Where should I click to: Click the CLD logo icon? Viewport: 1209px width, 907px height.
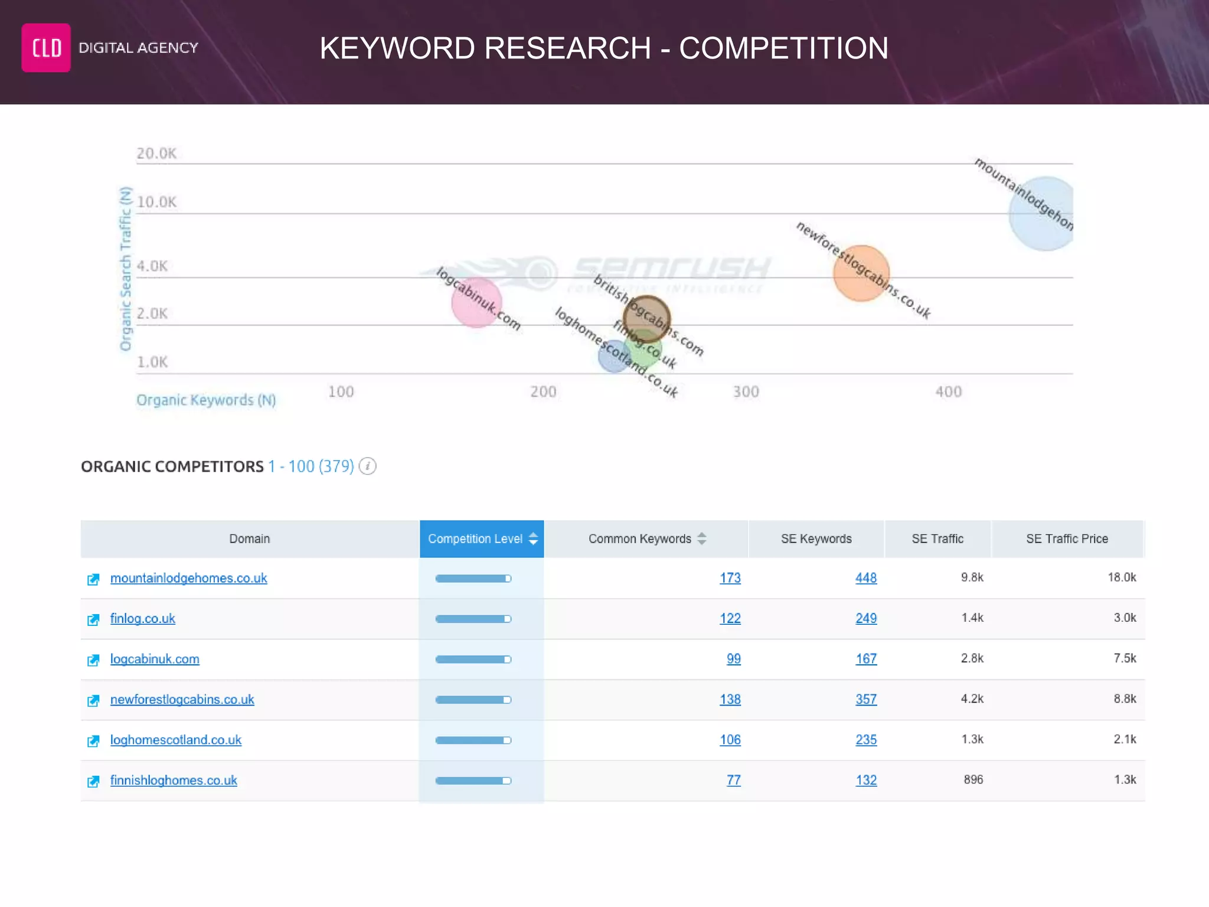click(46, 48)
